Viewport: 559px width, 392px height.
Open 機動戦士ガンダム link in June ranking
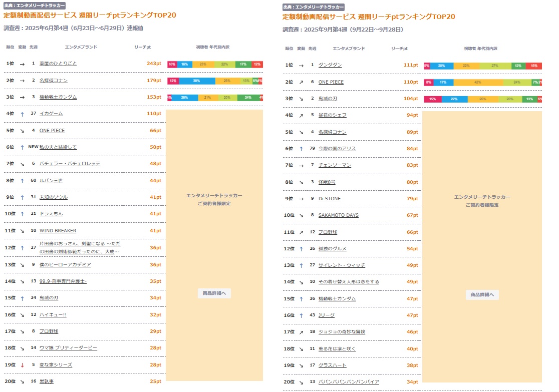[58, 97]
